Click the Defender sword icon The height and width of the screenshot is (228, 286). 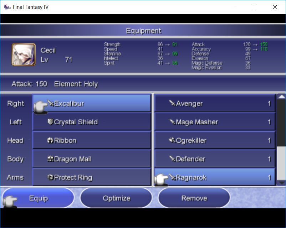pyautogui.click(x=172, y=159)
